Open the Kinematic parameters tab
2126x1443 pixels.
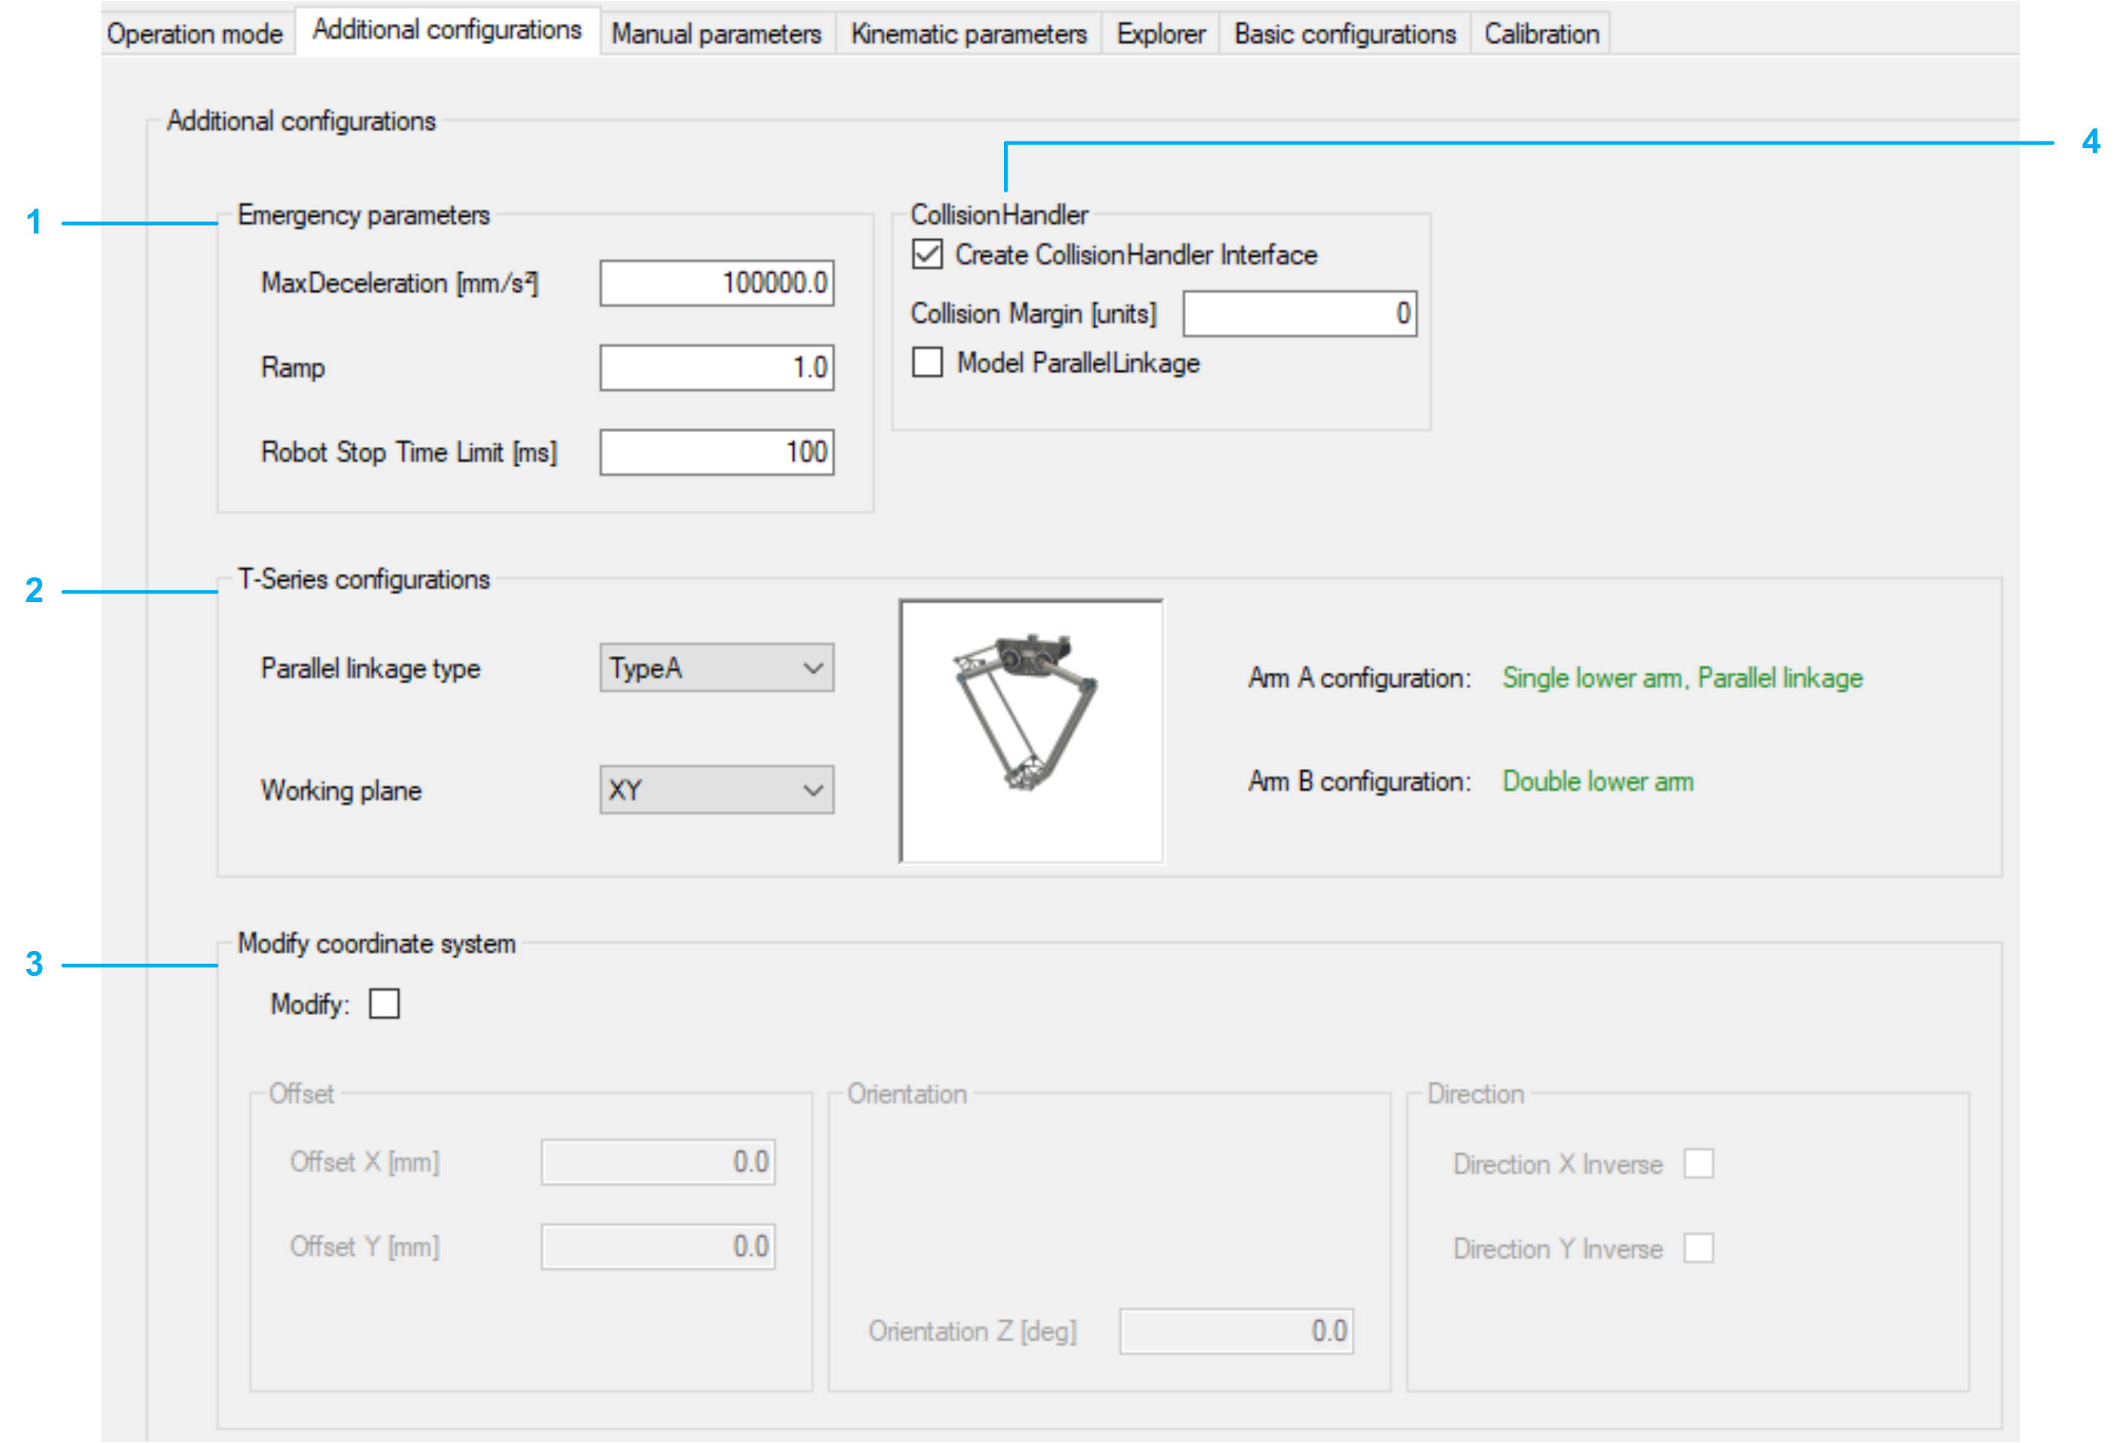click(968, 34)
